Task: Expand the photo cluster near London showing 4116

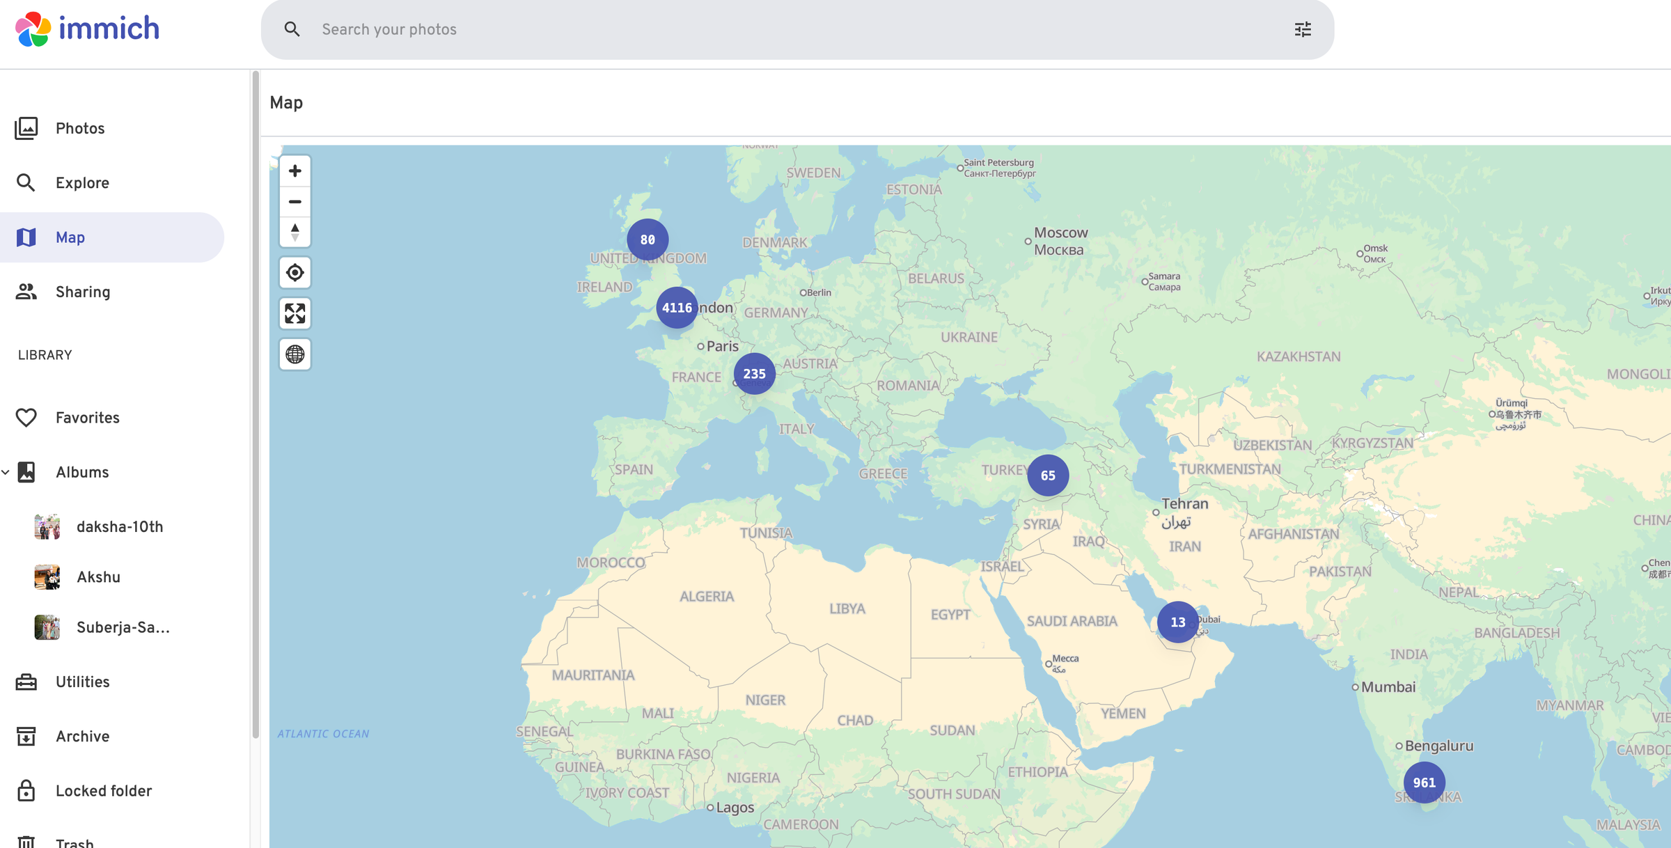Action: (x=677, y=307)
